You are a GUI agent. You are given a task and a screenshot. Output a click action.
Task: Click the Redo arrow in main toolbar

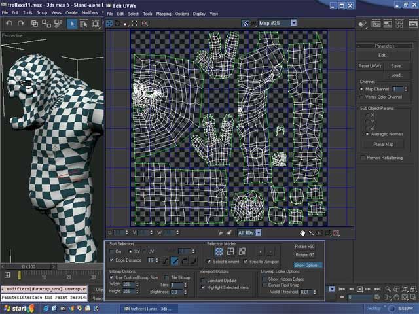[22, 24]
